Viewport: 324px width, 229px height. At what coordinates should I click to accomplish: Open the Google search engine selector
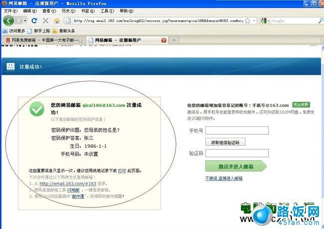pos(265,20)
